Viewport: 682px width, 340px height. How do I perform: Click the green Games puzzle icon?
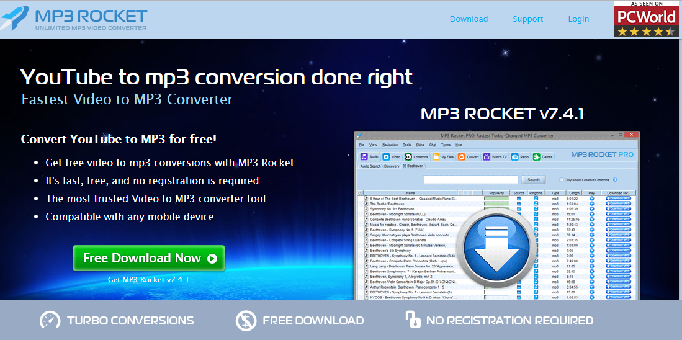point(536,157)
